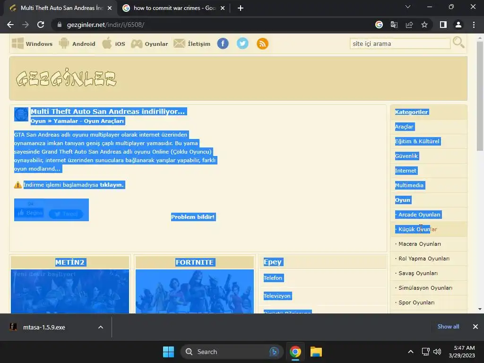
Task: Expand options for the mtasa-1.5.9.exe download
Action: pos(101,327)
